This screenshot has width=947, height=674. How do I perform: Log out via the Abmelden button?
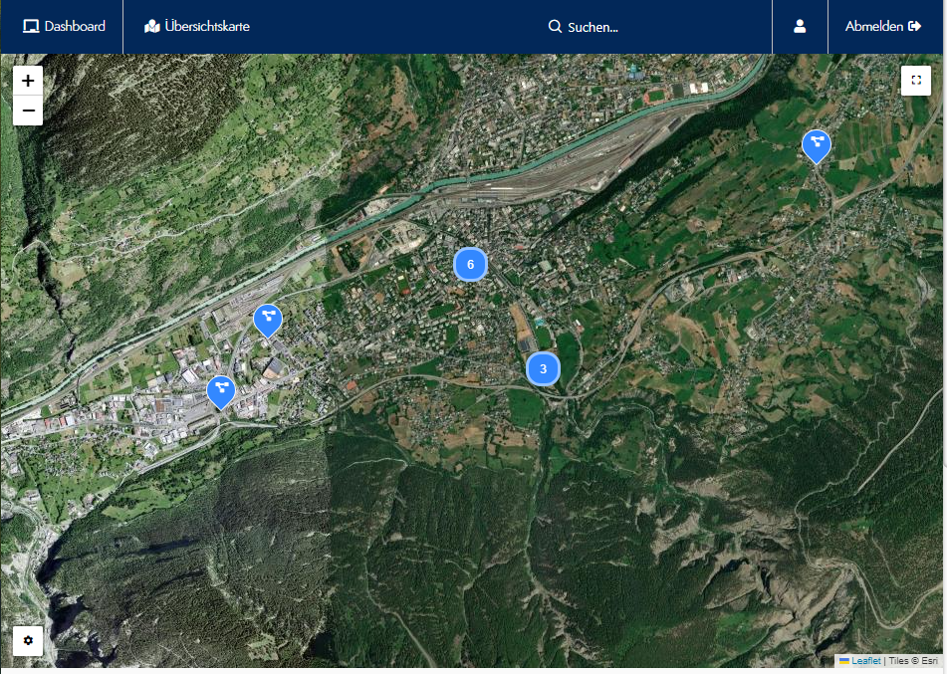pos(882,27)
